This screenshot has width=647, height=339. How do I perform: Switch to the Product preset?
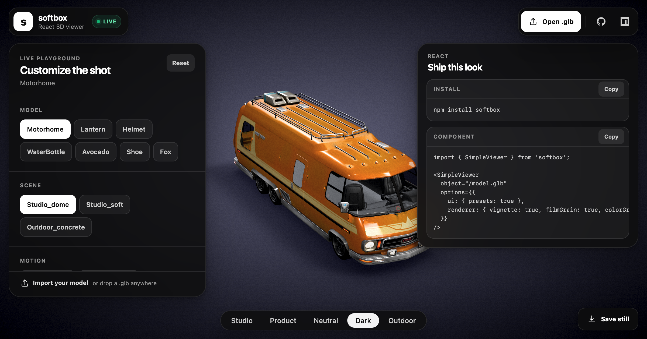(283, 320)
